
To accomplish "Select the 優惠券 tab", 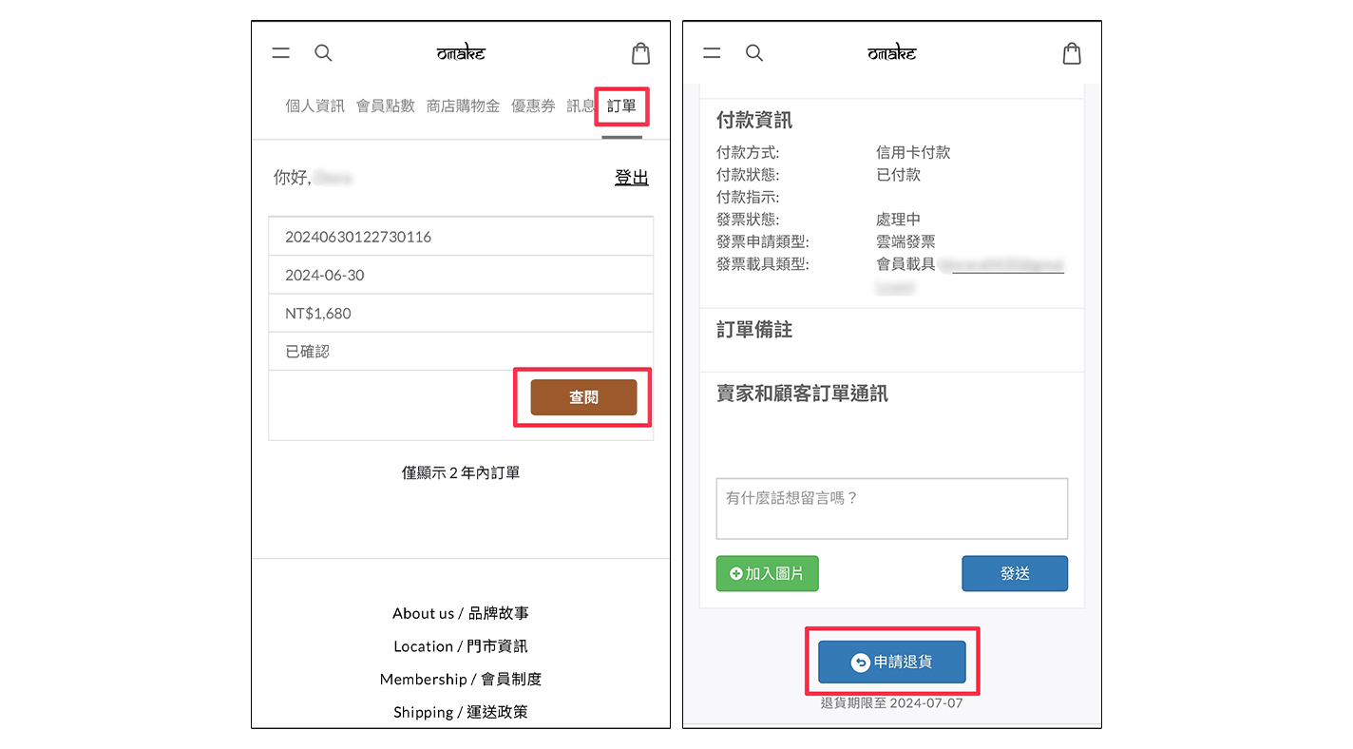I will click(x=533, y=106).
